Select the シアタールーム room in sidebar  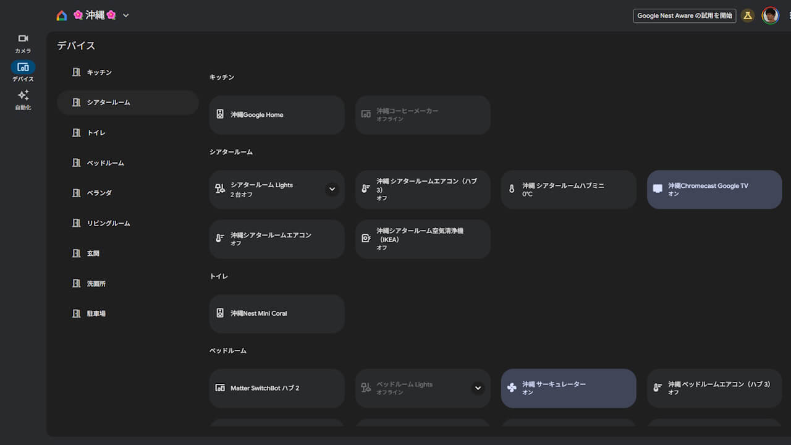(x=128, y=103)
